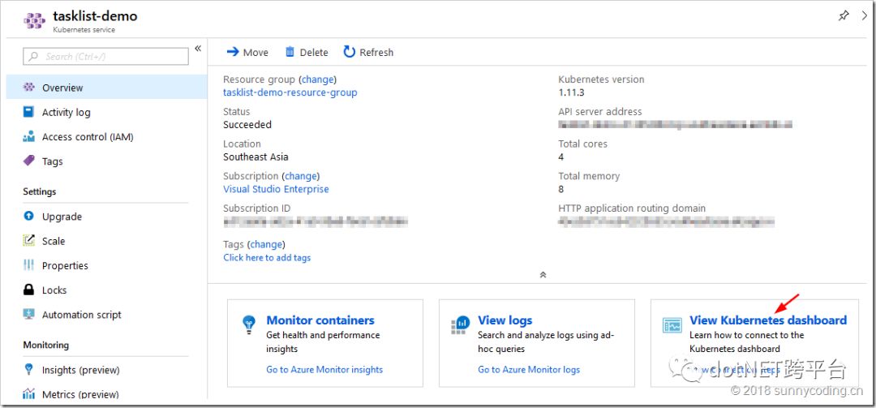Open the Overview menu item
Viewport: 876px width, 408px height.
coord(62,88)
